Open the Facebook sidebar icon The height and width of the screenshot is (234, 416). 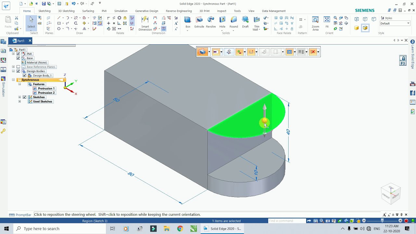tap(413, 93)
